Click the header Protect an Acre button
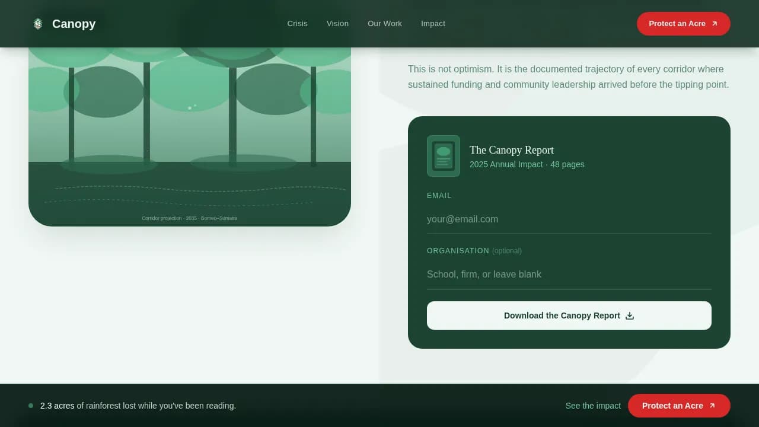 click(683, 24)
